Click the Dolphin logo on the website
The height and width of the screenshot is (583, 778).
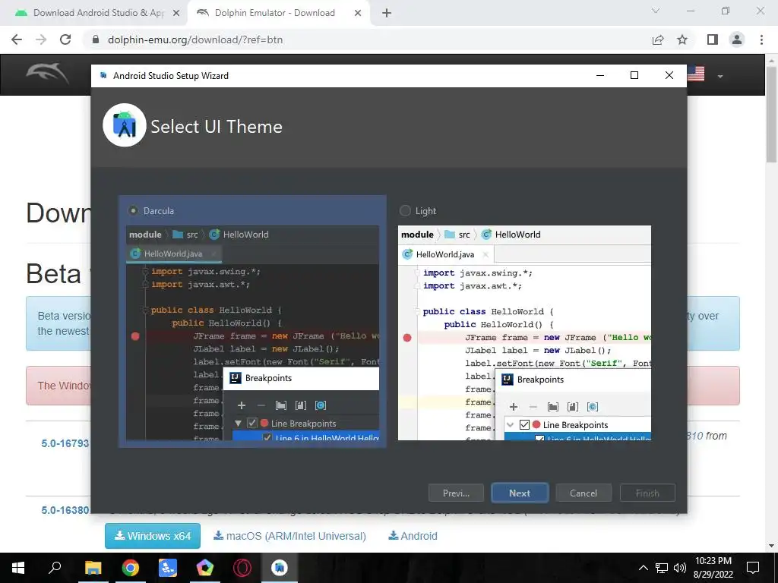[x=47, y=74]
